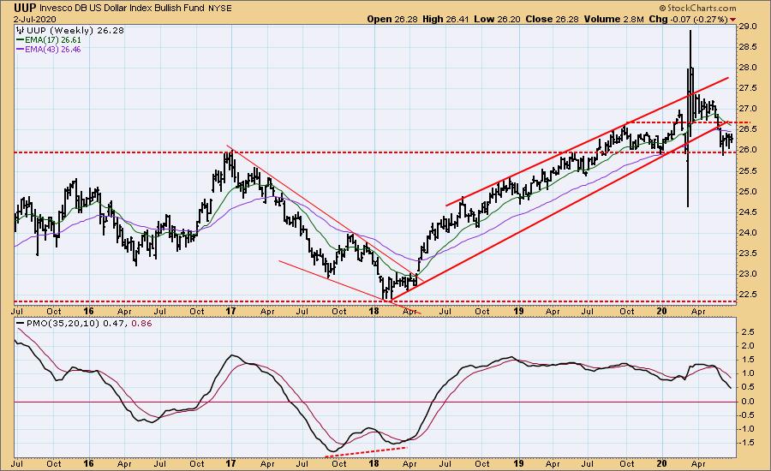This screenshot has height=471, width=771.
Task: Click the date '2-Jul-2020'
Action: pyautogui.click(x=35, y=20)
